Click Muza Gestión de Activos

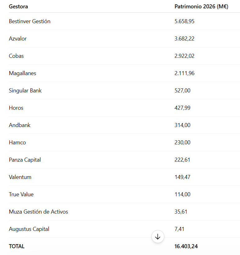(x=38, y=212)
